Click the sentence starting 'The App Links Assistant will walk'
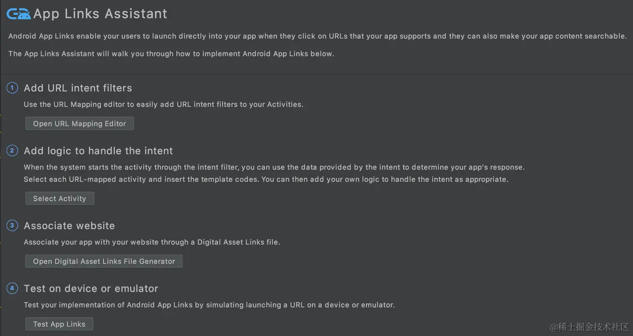 (x=171, y=53)
